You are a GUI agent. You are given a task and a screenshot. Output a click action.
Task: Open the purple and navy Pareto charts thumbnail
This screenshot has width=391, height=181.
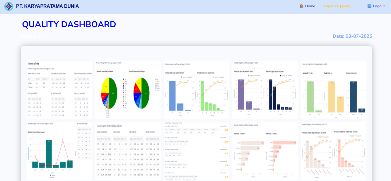[x=265, y=90]
